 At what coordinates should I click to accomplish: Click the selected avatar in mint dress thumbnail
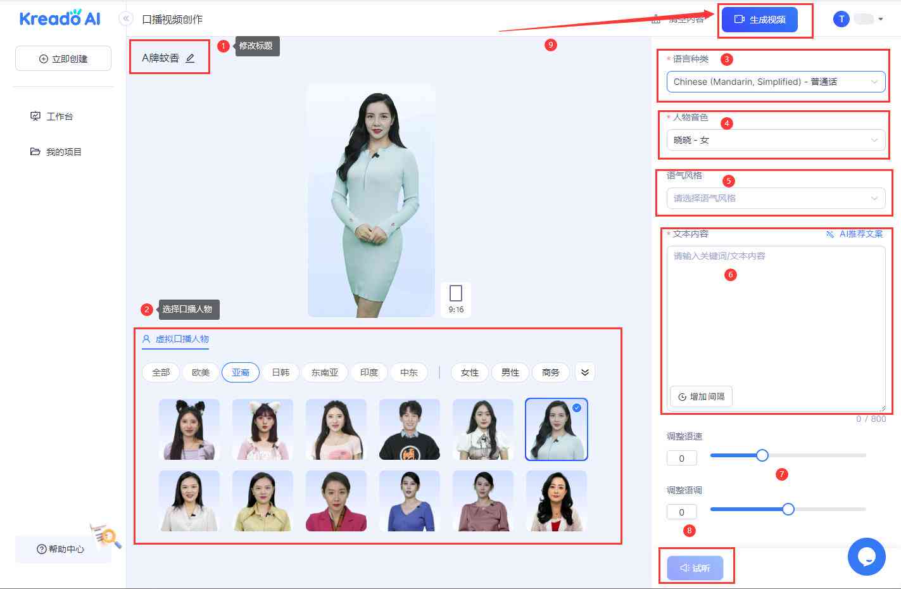coord(557,429)
